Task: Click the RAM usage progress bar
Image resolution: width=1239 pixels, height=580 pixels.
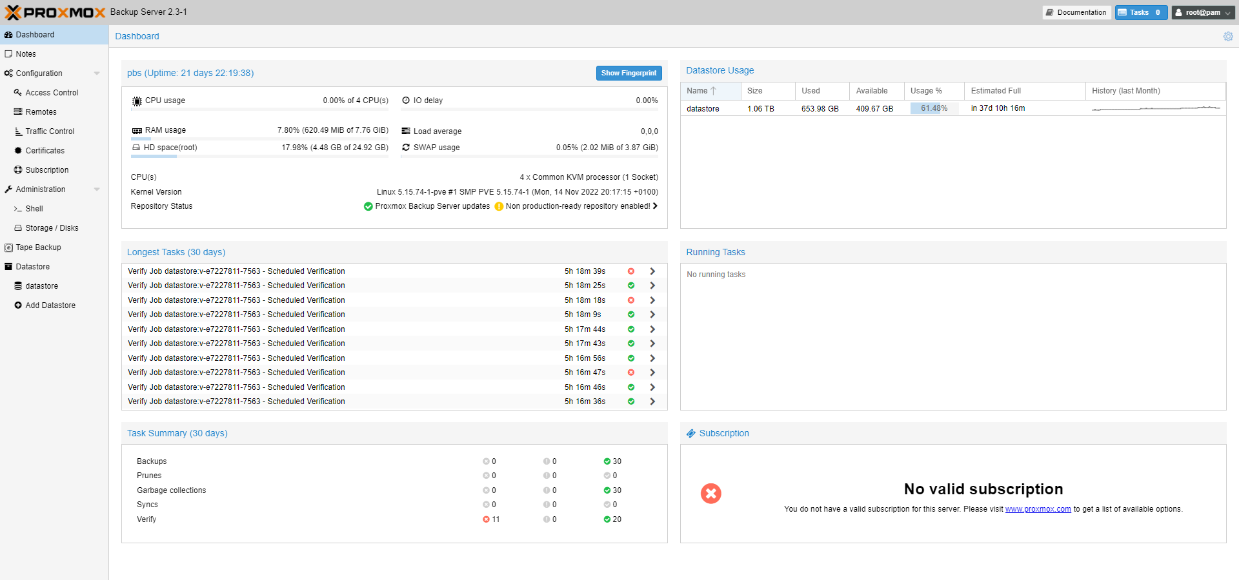Action: tap(260, 139)
